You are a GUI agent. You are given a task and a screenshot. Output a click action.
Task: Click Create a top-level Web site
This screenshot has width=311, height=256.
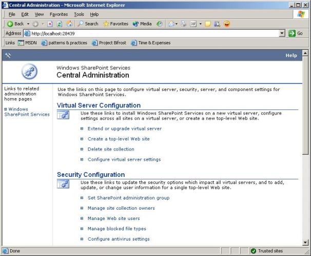[x=119, y=139]
